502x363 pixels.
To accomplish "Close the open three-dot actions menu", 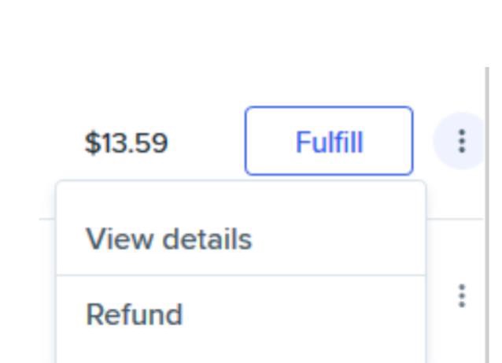I will point(461,142).
